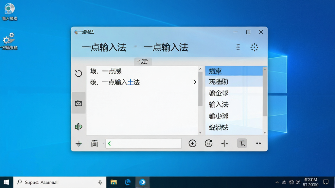The width and height of the screenshot is (335, 188).
Task: Select the 十是 tab label above the list
Action: 143,62
